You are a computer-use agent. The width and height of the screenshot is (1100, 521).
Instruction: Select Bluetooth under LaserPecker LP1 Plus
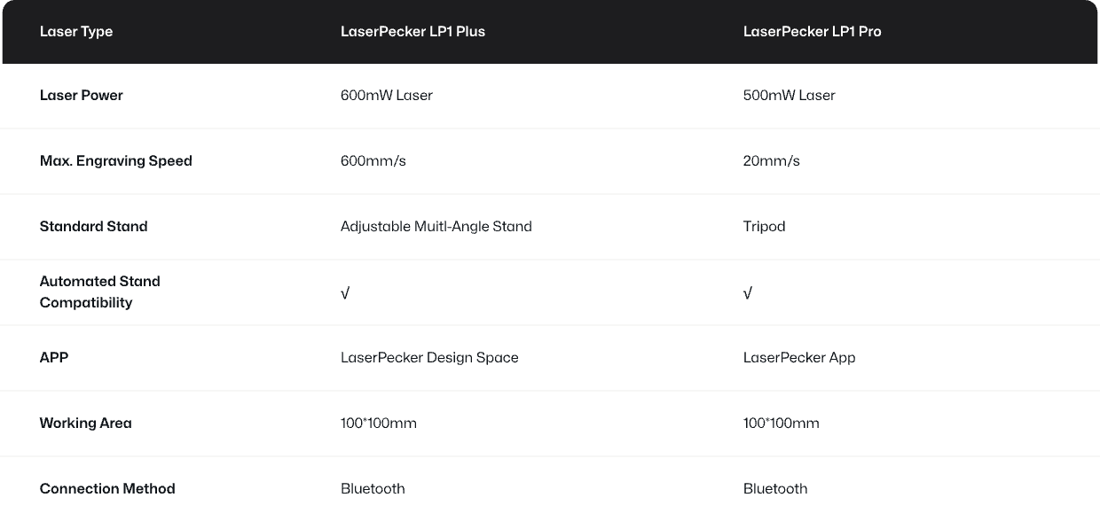[373, 489]
